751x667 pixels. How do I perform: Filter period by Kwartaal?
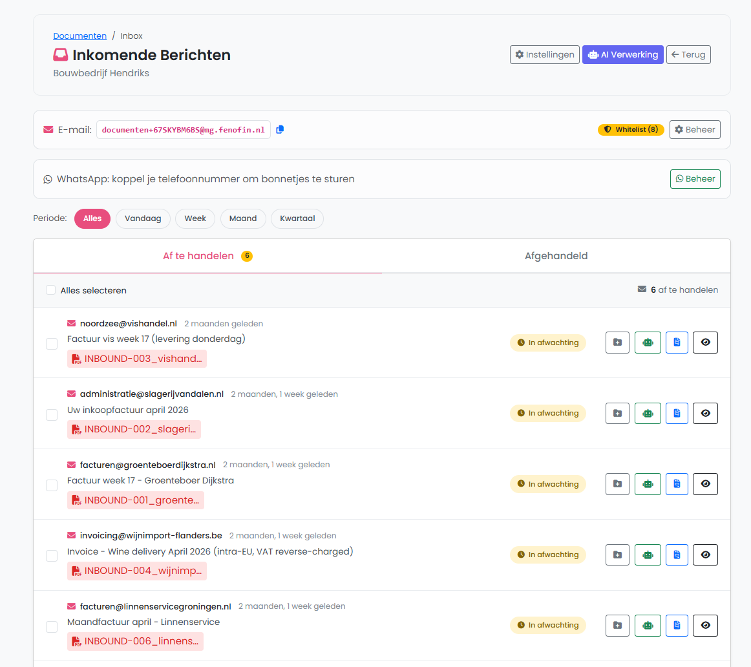(297, 218)
